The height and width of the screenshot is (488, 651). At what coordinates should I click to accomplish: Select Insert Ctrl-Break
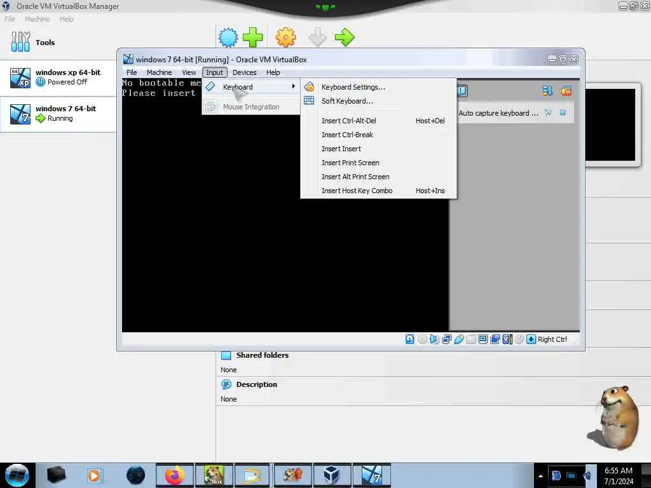[379, 135]
